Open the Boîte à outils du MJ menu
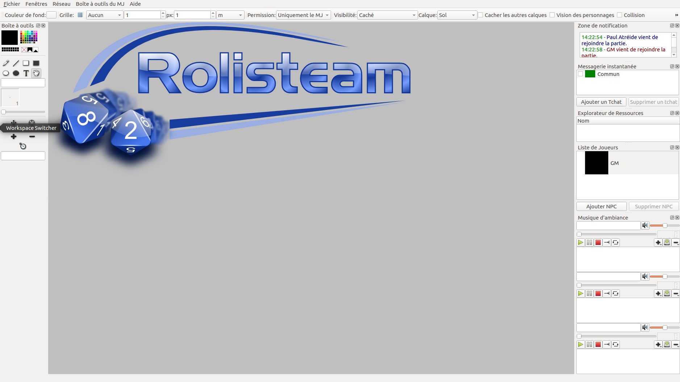 (100, 4)
